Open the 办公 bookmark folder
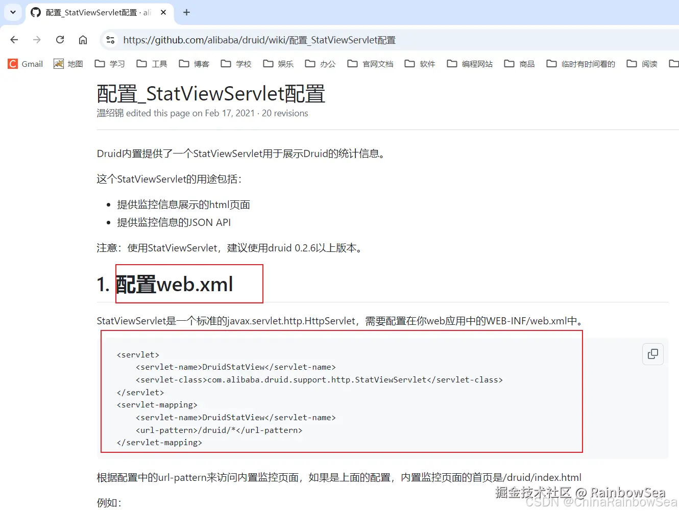 point(320,64)
